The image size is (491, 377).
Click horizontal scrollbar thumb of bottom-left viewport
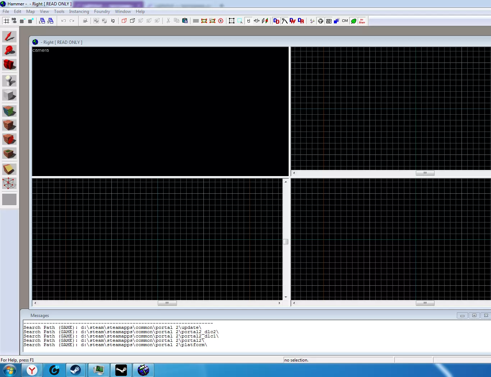click(167, 303)
